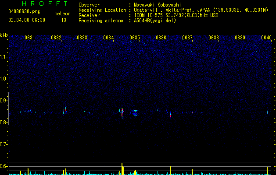Click the timestamp 02.04.08 06:30
Viewport: 276px width, 175px height.
(27, 20)
